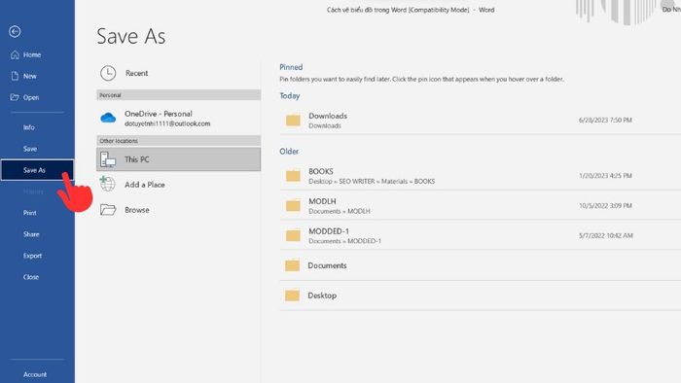Image resolution: width=681 pixels, height=383 pixels.
Task: Click the Home house icon in sidebar
Action: (x=15, y=54)
